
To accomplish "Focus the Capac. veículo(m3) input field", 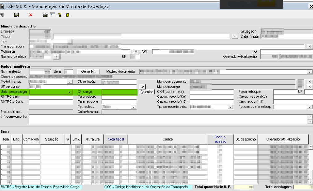I will pos(212,102).
